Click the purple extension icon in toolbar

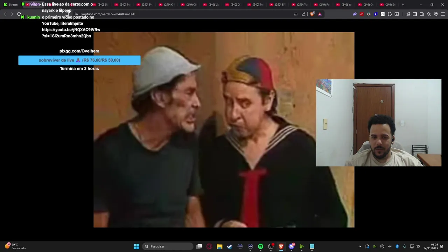pyautogui.click(x=355, y=14)
